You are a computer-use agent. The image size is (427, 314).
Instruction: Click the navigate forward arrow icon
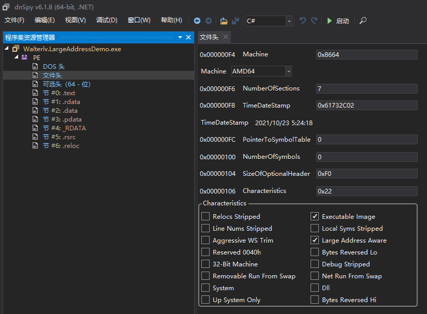[x=209, y=21]
